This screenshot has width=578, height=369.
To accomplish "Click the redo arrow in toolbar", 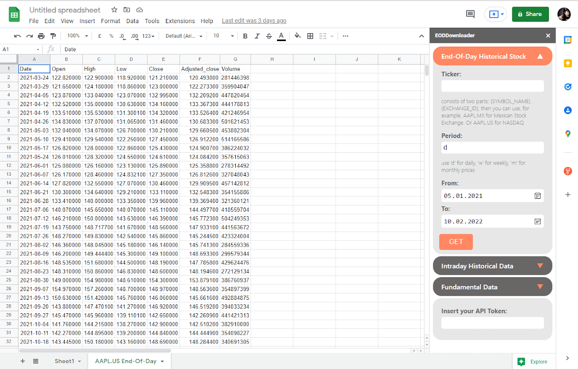I will click(x=30, y=36).
